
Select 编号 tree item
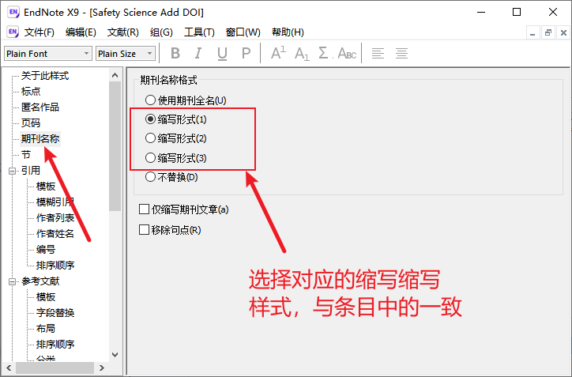[x=46, y=249]
